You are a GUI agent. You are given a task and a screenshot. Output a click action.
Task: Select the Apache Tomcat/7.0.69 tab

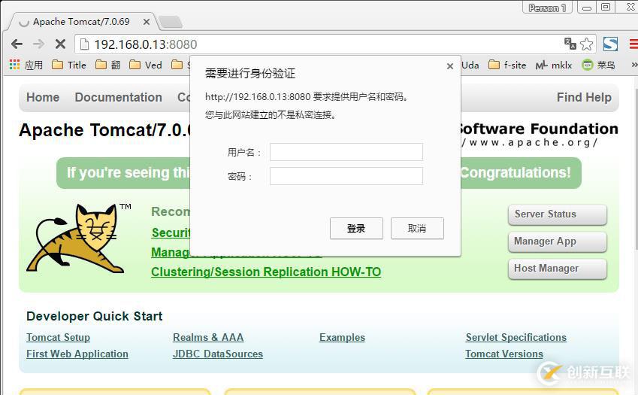tap(81, 22)
